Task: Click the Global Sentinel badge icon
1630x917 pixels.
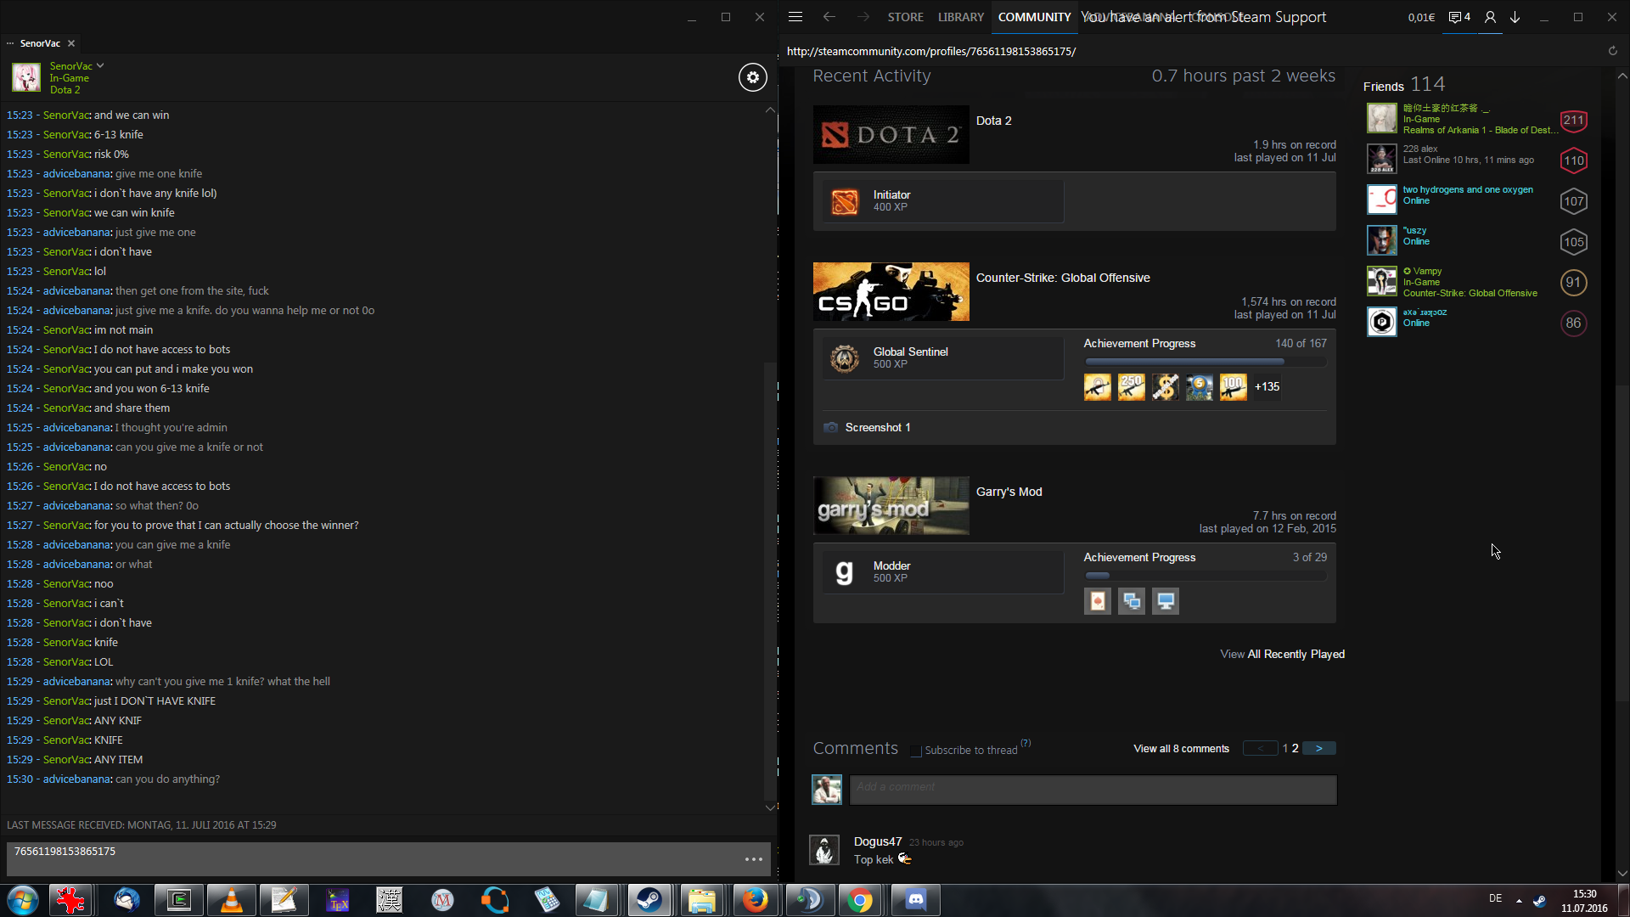Action: 844,358
